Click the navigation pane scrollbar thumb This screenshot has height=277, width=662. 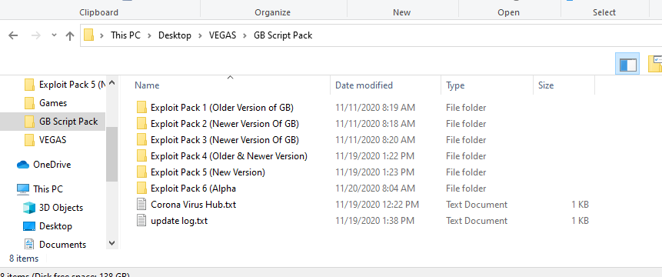pyautogui.click(x=112, y=154)
